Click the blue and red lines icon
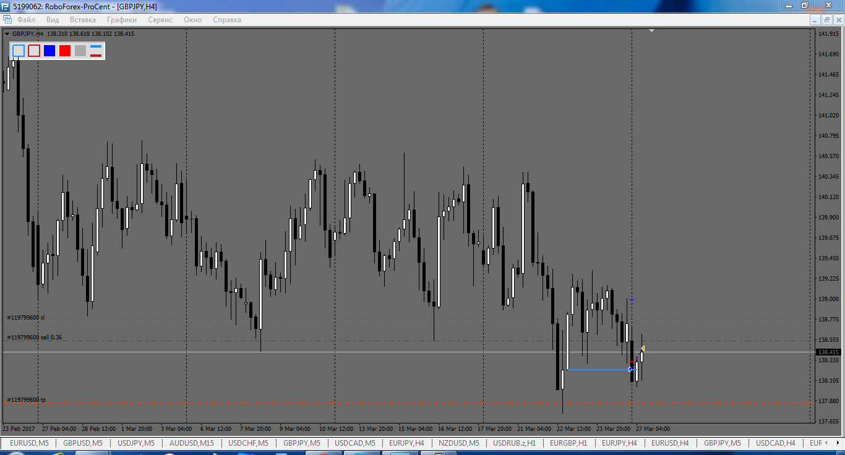845x455 pixels. (x=96, y=51)
